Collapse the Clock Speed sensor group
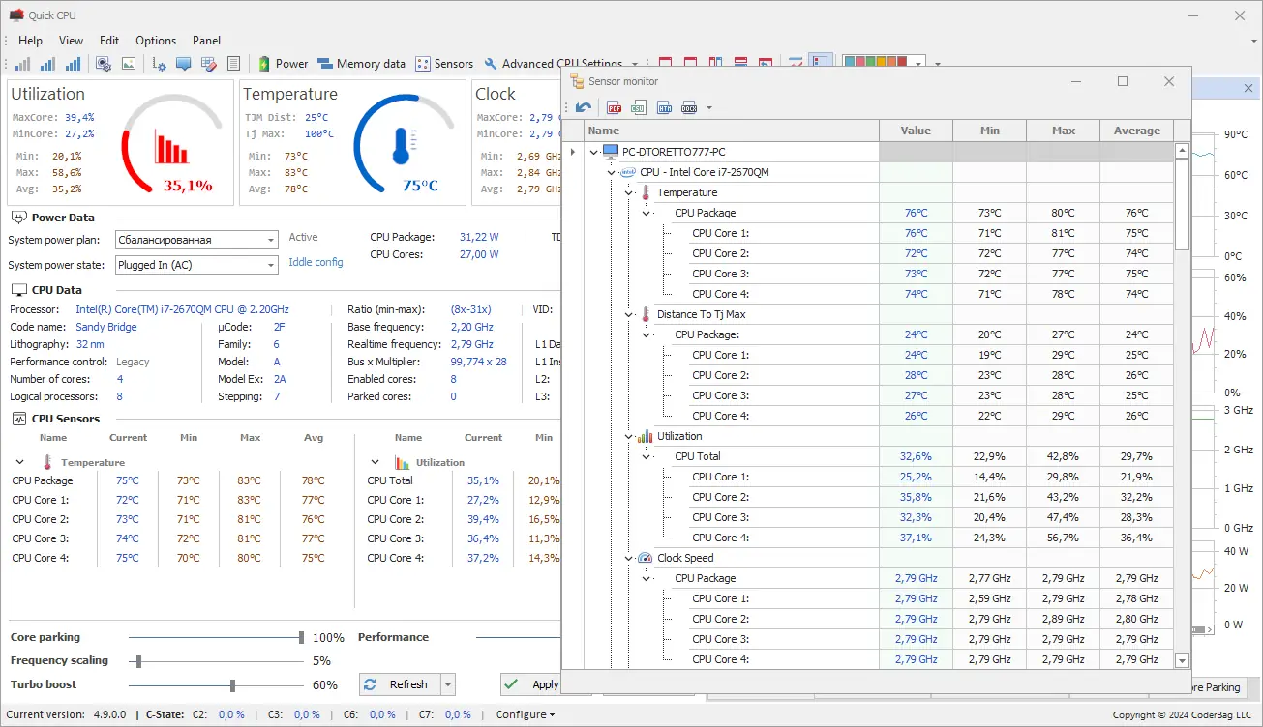 pos(629,558)
